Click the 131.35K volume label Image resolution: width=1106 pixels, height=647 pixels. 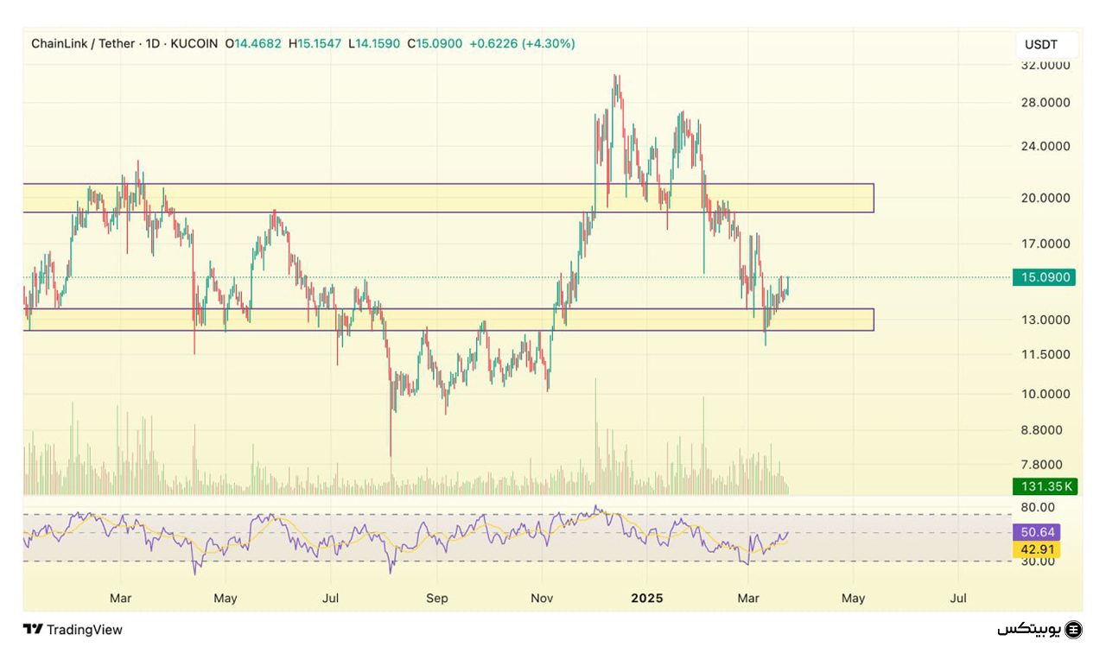(x=1046, y=486)
